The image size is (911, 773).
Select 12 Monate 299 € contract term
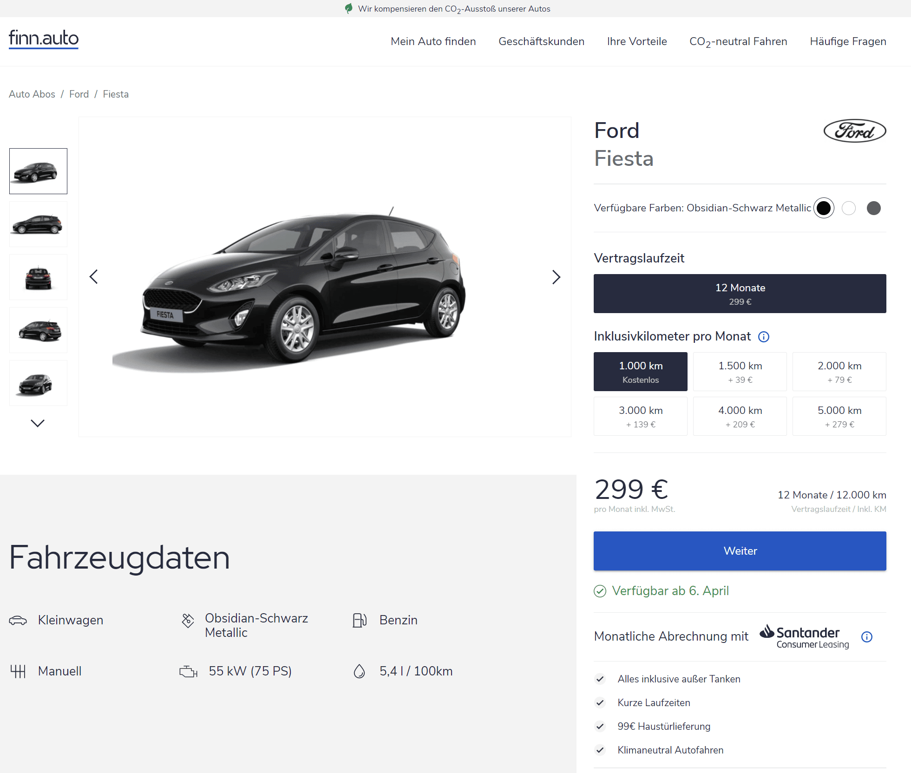(x=740, y=294)
